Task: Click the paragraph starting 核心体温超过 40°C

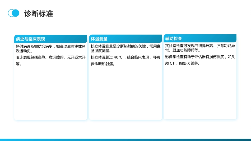Action: (125, 61)
